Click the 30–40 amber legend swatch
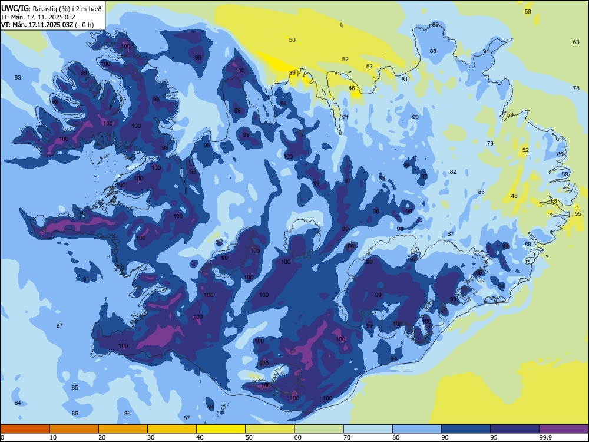This screenshot has height=442, width=589. click(x=172, y=429)
